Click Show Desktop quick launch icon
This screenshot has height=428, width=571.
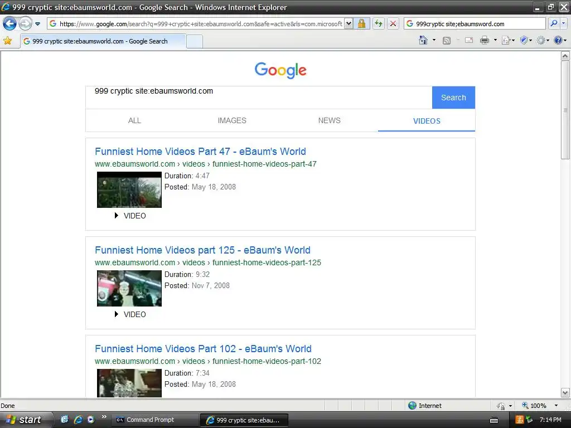tap(65, 420)
